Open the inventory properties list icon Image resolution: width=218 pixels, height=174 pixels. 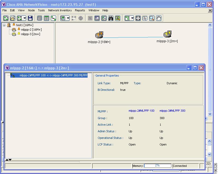[x=97, y=18]
